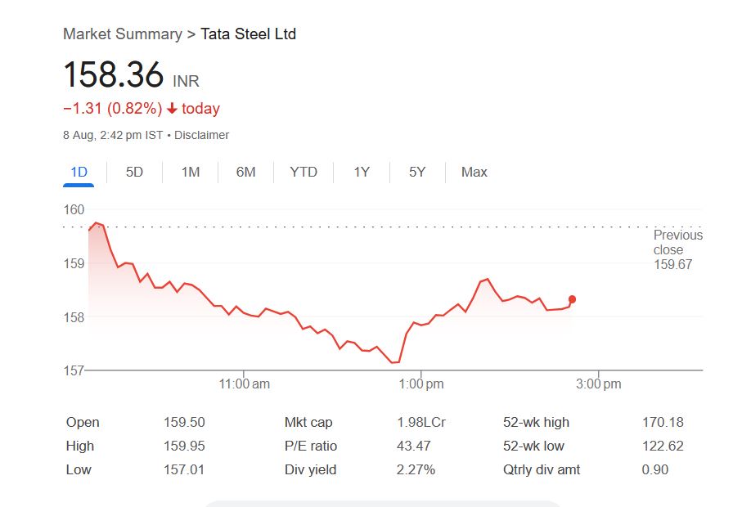Select the 1D time range tab
Screen dimensions: 751x507
pyautogui.click(x=79, y=172)
